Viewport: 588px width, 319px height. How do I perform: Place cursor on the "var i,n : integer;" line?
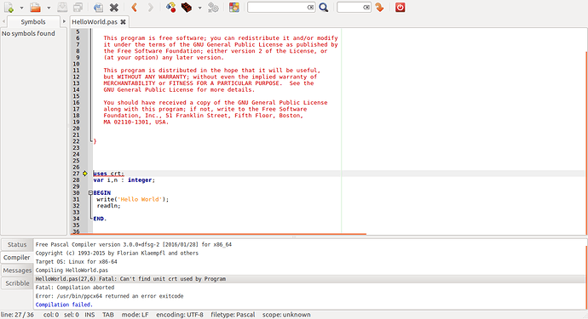click(124, 180)
